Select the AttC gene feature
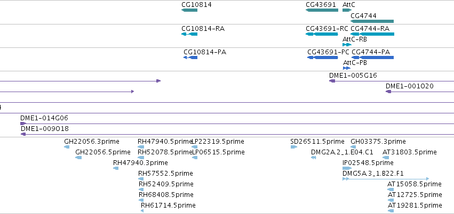Viewport: 454px width, 214px height. (347, 10)
